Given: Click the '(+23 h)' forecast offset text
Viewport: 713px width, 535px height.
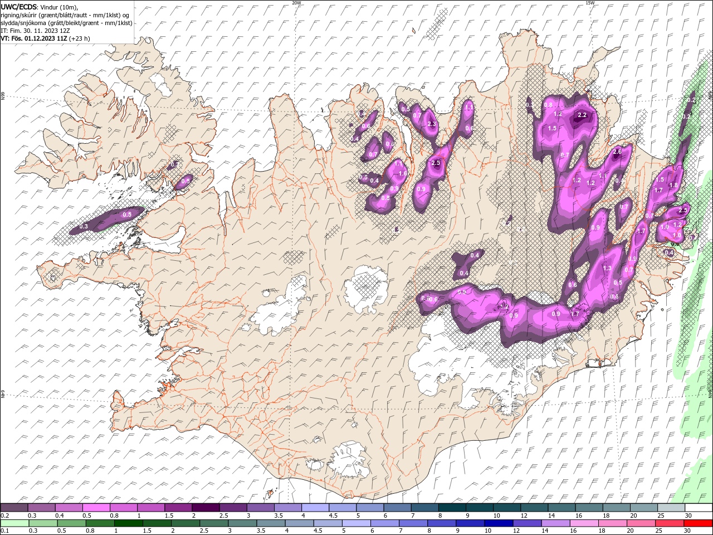Looking at the screenshot, I should pos(79,38).
